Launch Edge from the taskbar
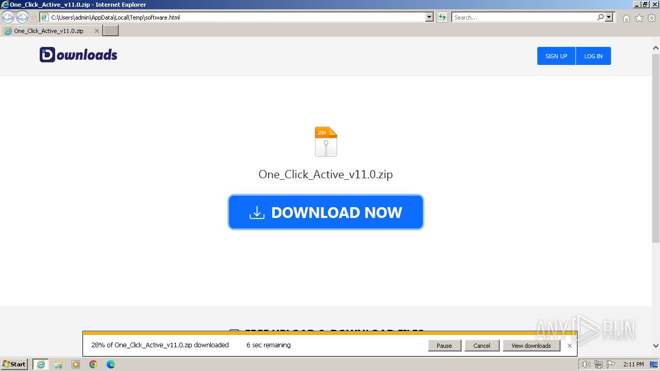 coord(111,364)
